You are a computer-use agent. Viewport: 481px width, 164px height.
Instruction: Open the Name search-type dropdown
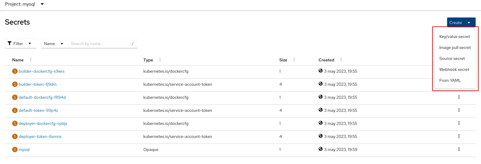point(54,44)
